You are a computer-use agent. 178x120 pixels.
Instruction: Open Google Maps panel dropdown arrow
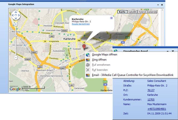[158, 5]
